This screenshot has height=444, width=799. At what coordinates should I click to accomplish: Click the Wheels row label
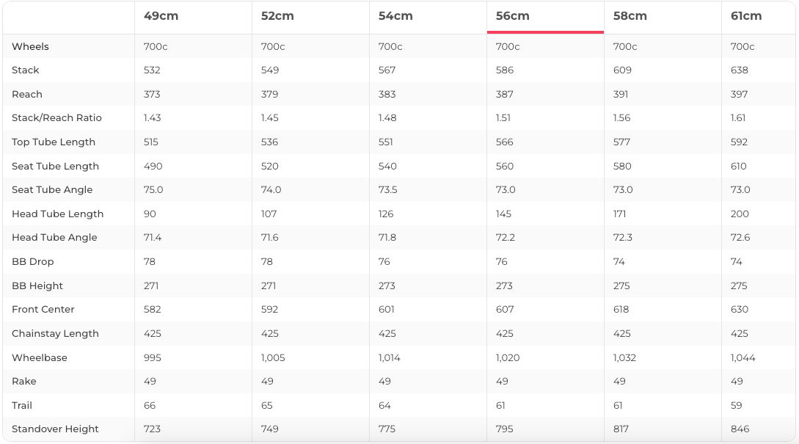30,46
